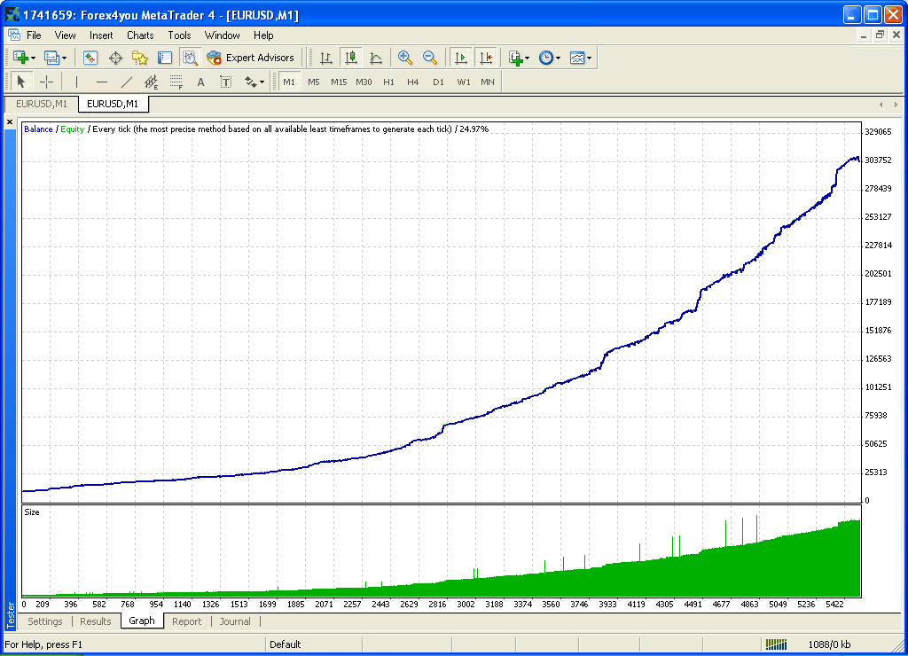908x656 pixels.
Task: Zoom out of the chart
Action: click(x=430, y=57)
